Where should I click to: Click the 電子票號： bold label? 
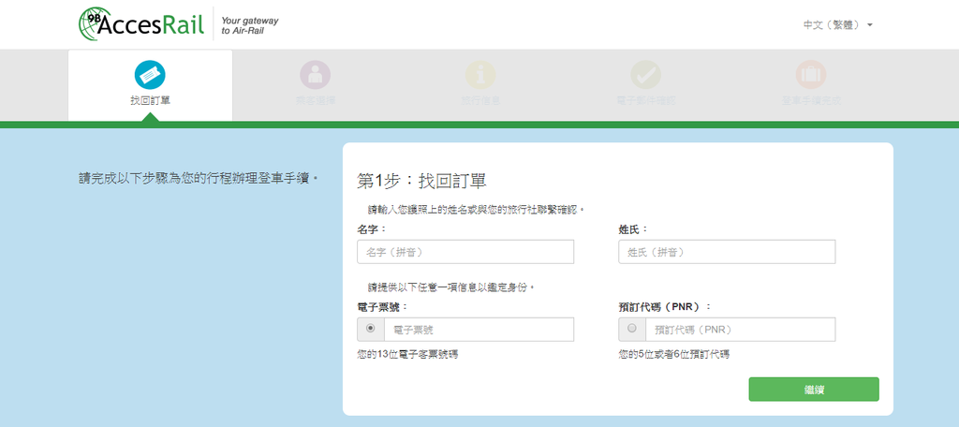382,306
